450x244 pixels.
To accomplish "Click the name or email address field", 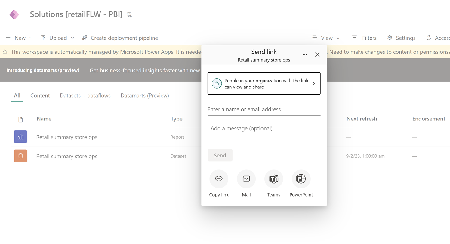I will click(x=264, y=109).
